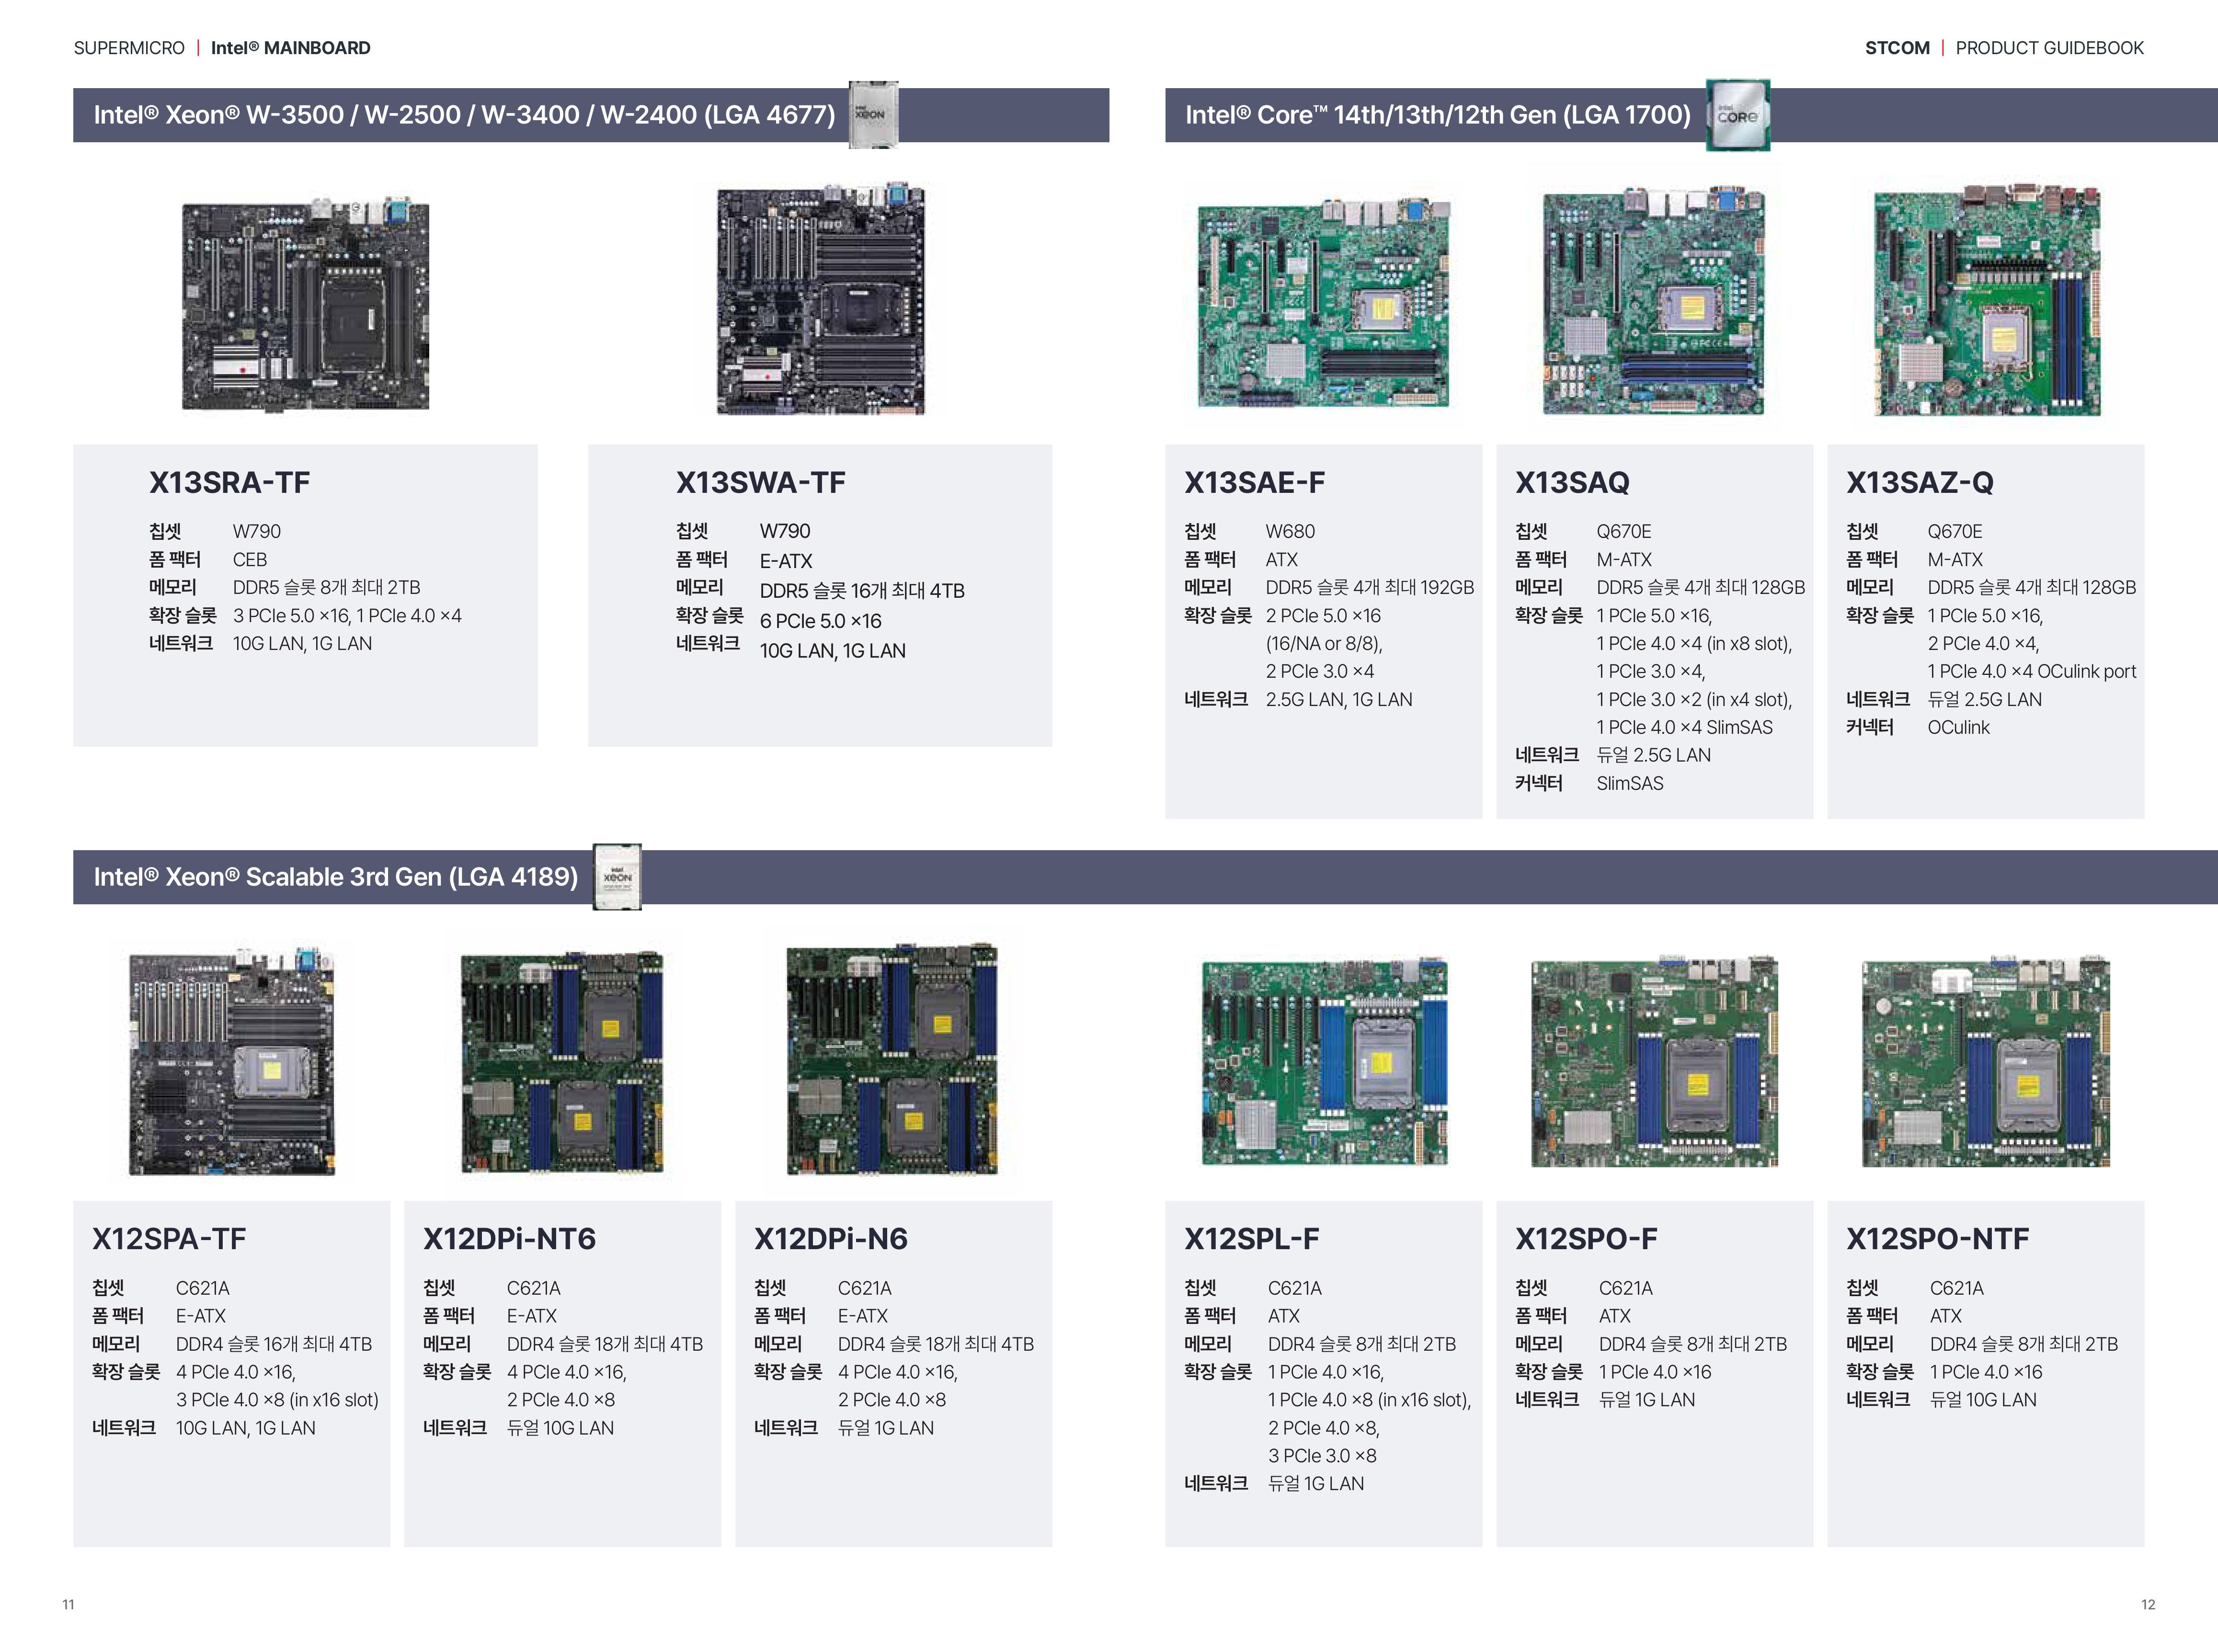The height and width of the screenshot is (1652, 2218).
Task: Click the X12SPO-NTF model title
Action: point(1938,1239)
